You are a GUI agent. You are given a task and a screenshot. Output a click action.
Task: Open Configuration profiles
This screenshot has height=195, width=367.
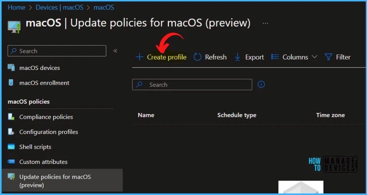[x=49, y=132]
